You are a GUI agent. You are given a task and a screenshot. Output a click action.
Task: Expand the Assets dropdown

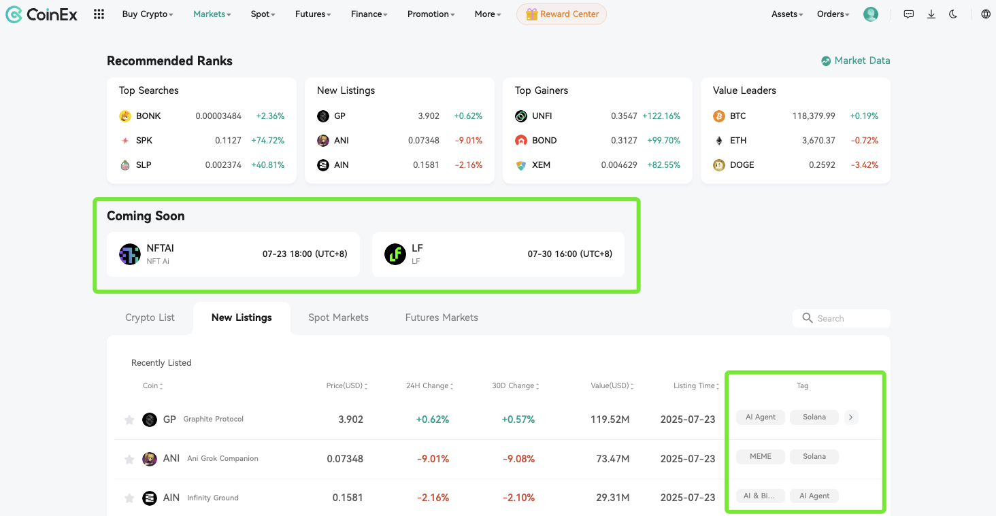pos(787,14)
